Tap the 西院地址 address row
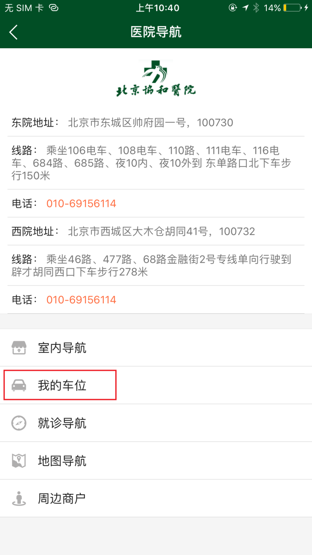Image resolution: width=312 pixels, height=555 pixels. click(156, 231)
